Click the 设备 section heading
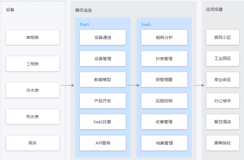Screen dimensions: 244x160 click(x=10, y=10)
